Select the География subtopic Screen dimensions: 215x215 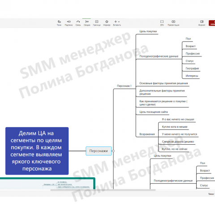click(x=192, y=69)
